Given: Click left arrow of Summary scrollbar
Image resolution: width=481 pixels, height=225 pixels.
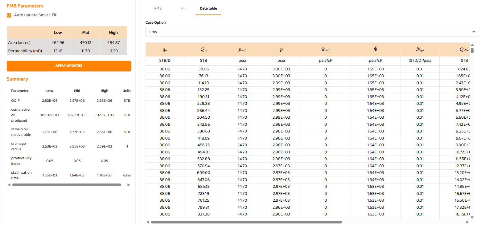Looking at the screenshot, I should coord(9,185).
